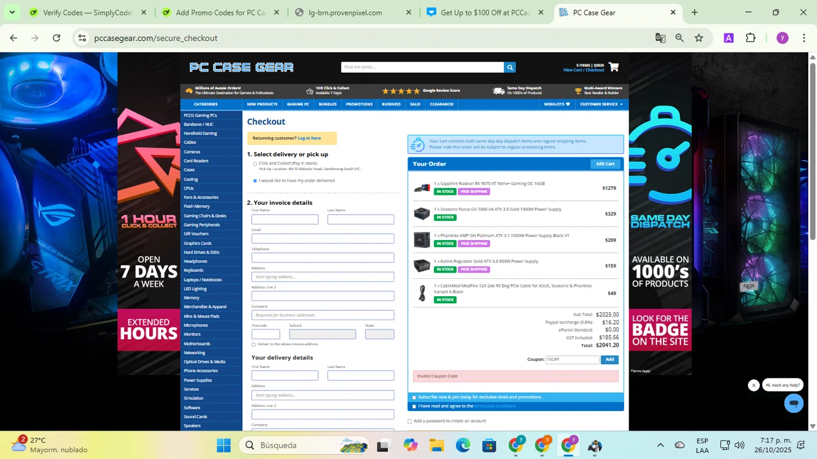Open the terms and conditions link
This screenshot has width=817, height=459.
coord(495,407)
